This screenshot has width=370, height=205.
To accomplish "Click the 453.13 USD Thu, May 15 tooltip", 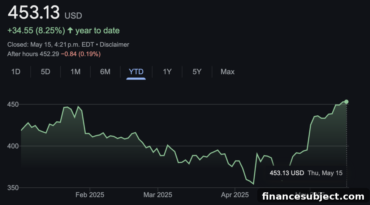I will (306, 173).
